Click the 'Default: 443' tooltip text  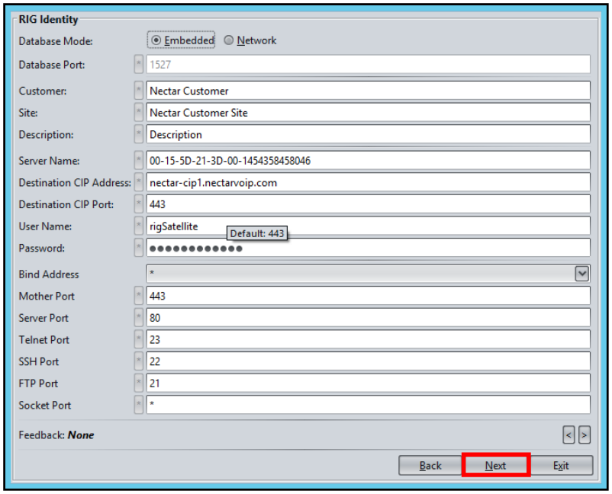coord(257,233)
